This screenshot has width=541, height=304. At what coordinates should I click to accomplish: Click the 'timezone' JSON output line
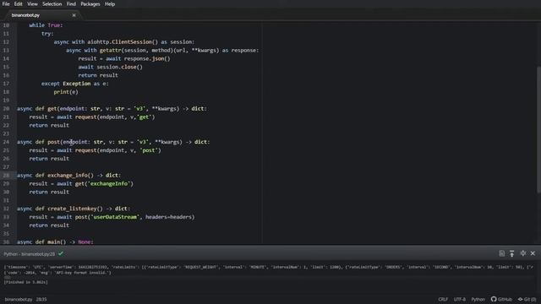click(269, 267)
